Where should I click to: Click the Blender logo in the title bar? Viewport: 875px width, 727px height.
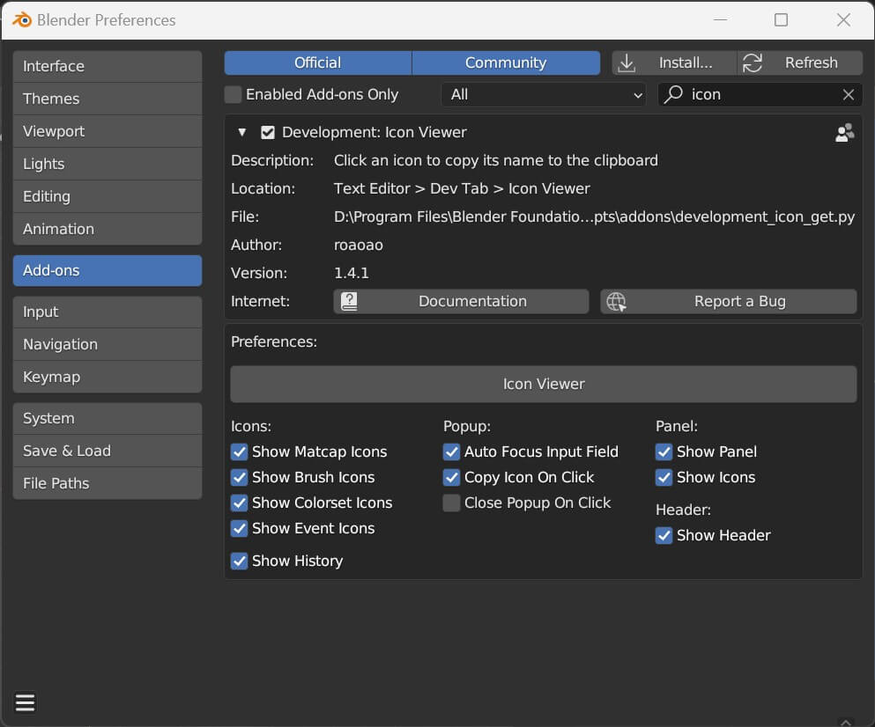click(x=21, y=20)
